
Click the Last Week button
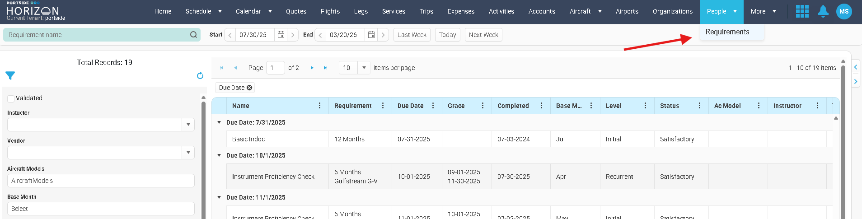pyautogui.click(x=412, y=35)
